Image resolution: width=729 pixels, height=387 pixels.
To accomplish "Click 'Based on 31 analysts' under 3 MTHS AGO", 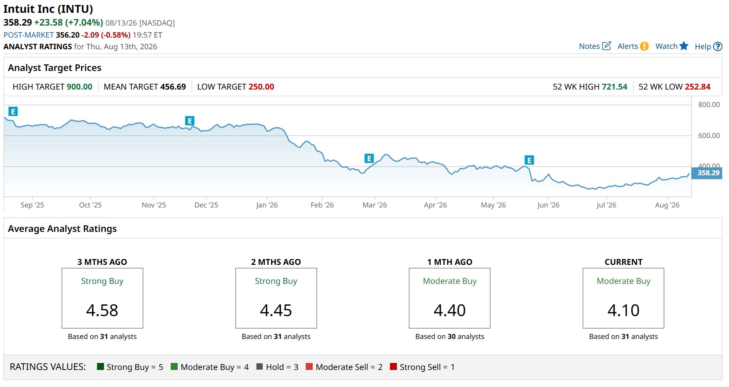I will (x=102, y=337).
